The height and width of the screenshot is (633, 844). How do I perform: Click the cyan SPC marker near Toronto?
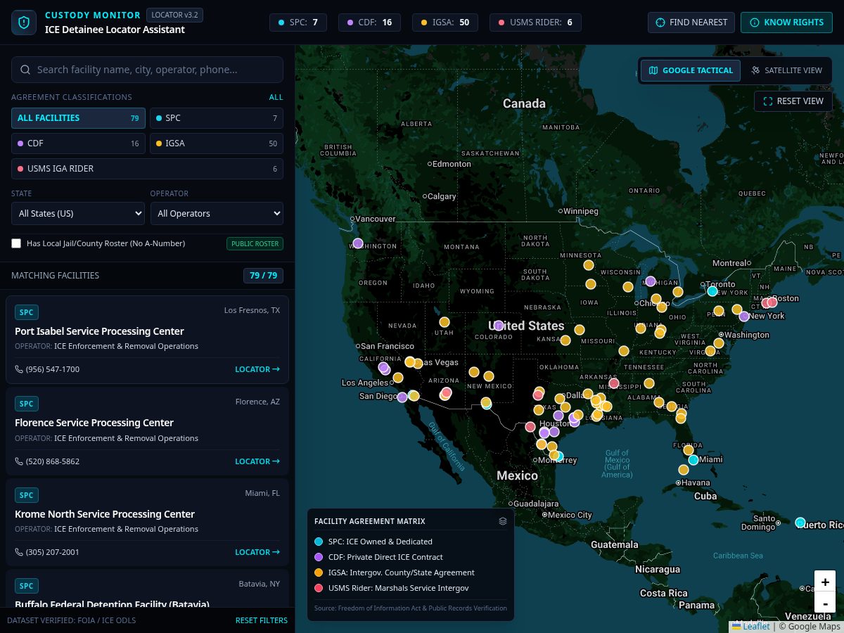click(x=712, y=291)
